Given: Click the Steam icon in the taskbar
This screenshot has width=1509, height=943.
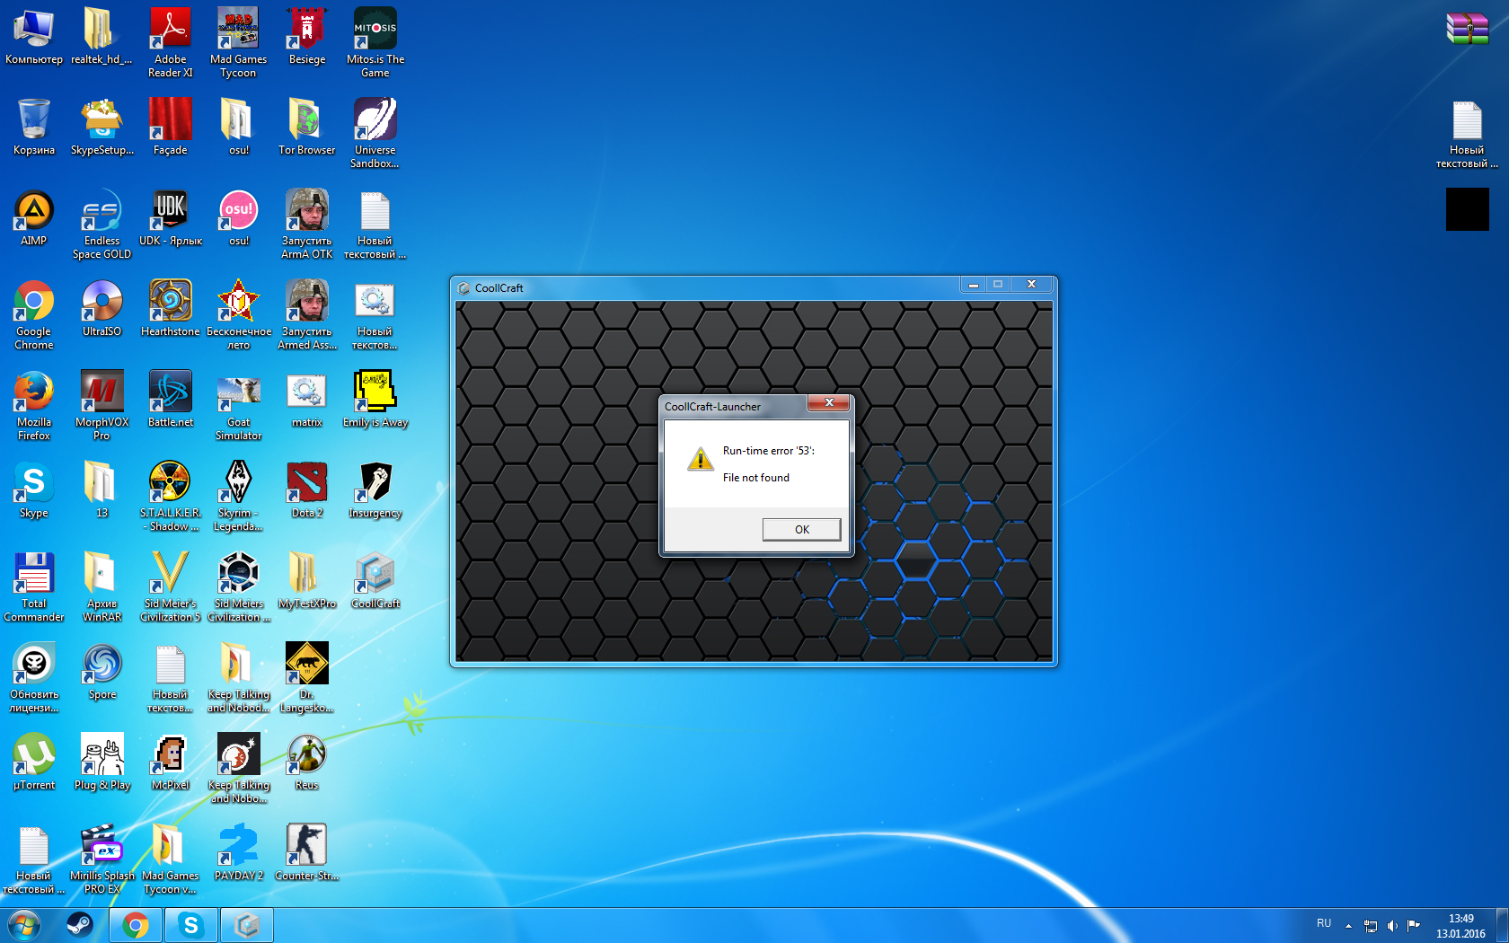Looking at the screenshot, I should (x=80, y=924).
